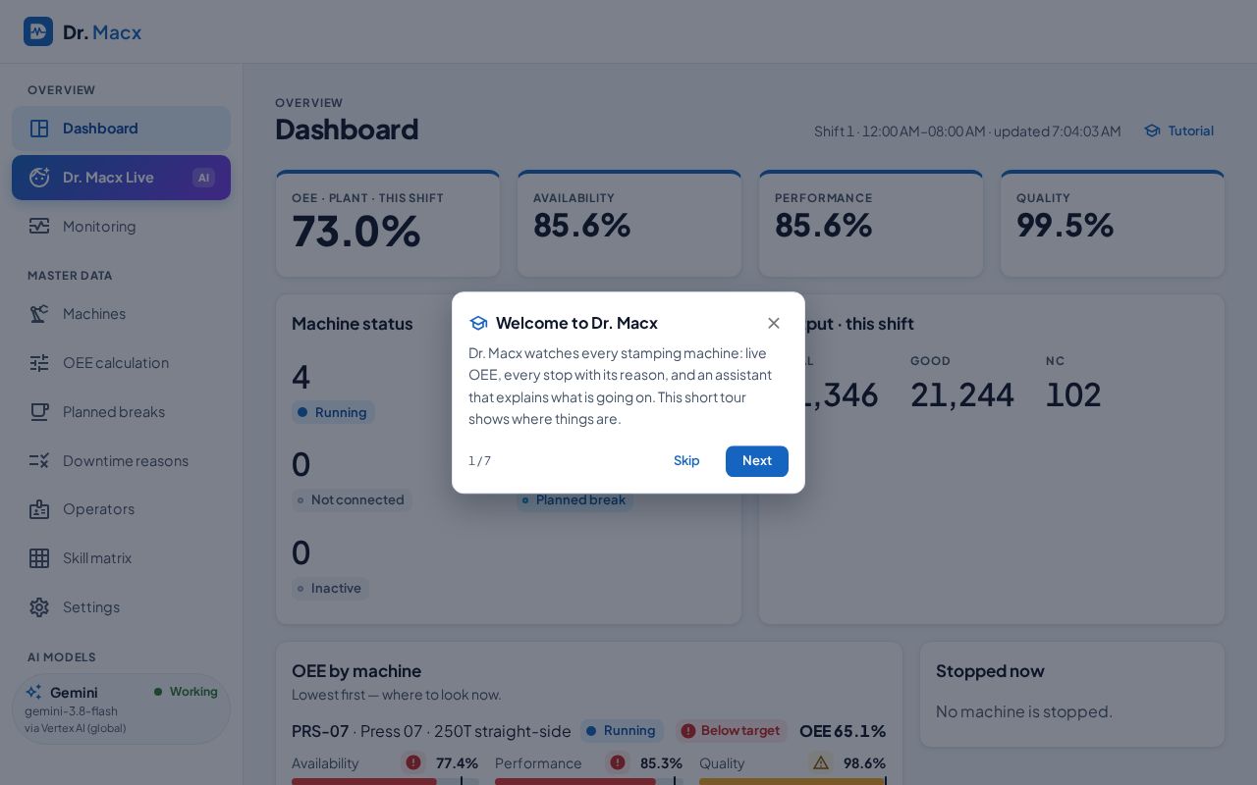Click the Skill matrix grid icon

(39, 558)
